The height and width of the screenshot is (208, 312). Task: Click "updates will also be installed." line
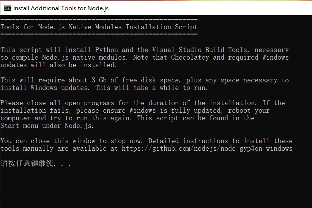click(58, 65)
